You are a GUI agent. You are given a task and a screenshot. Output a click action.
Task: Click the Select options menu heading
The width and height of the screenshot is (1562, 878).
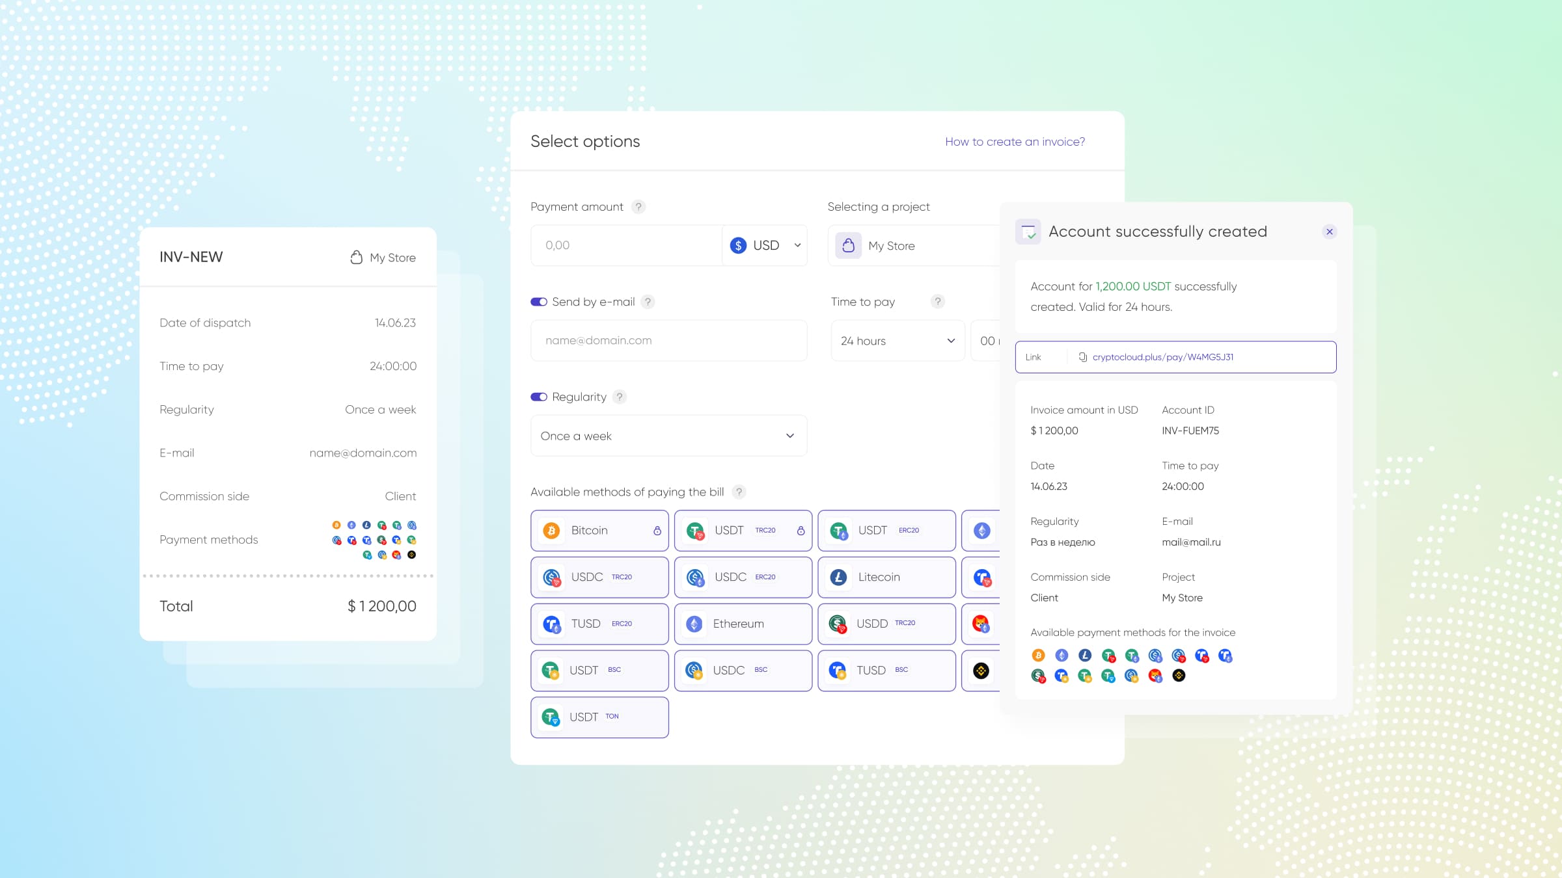pyautogui.click(x=584, y=140)
